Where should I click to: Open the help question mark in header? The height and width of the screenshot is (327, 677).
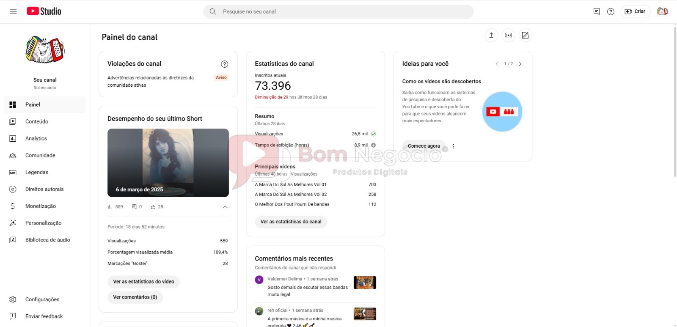pos(611,11)
